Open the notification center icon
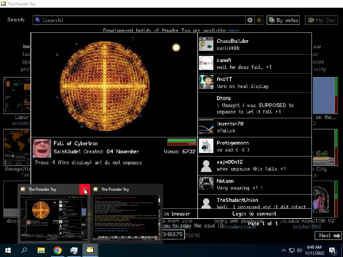 [x=333, y=251]
